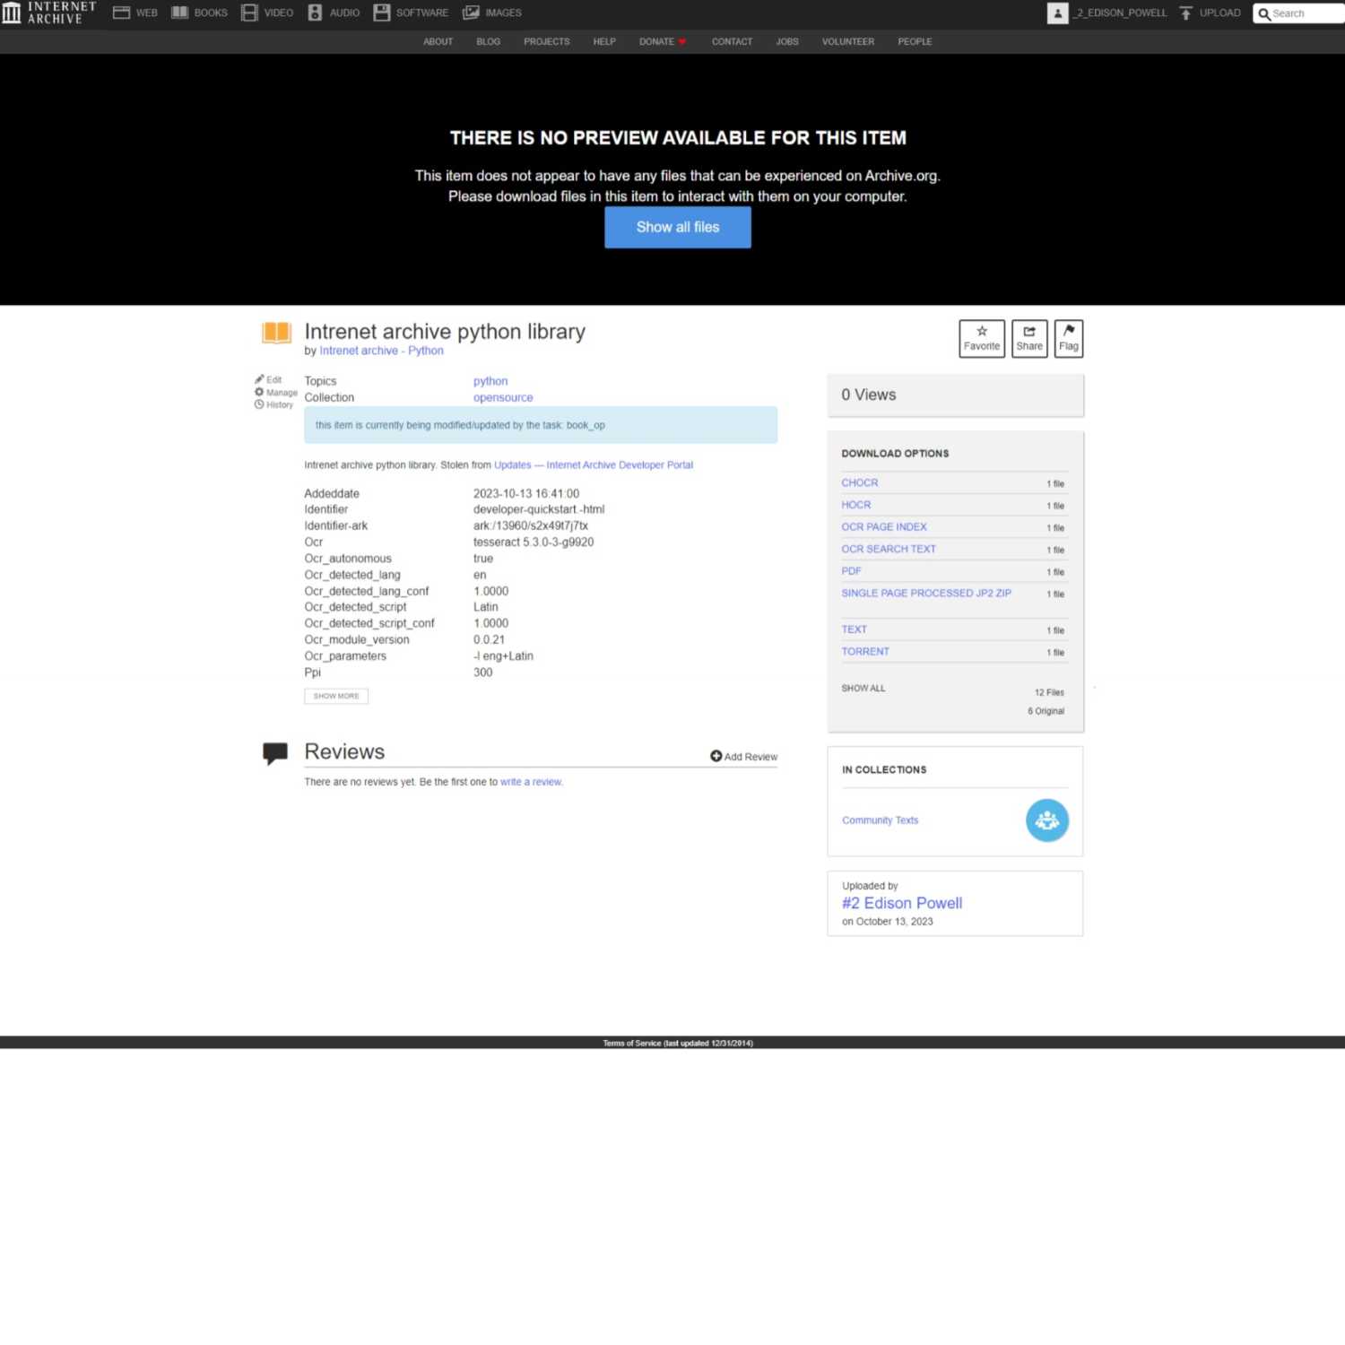Favorite this item with star icon

pos(981,338)
